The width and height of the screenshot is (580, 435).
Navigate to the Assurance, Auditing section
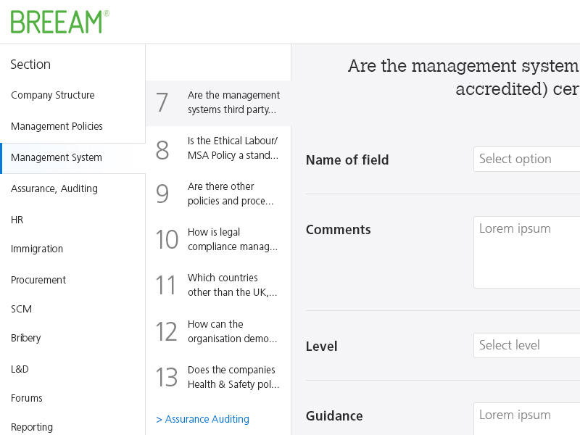54,188
